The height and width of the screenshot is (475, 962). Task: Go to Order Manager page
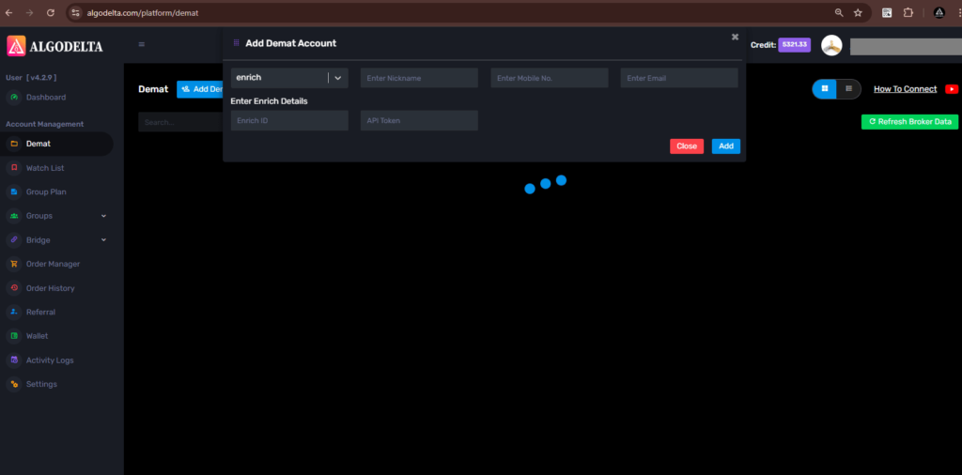[53, 264]
